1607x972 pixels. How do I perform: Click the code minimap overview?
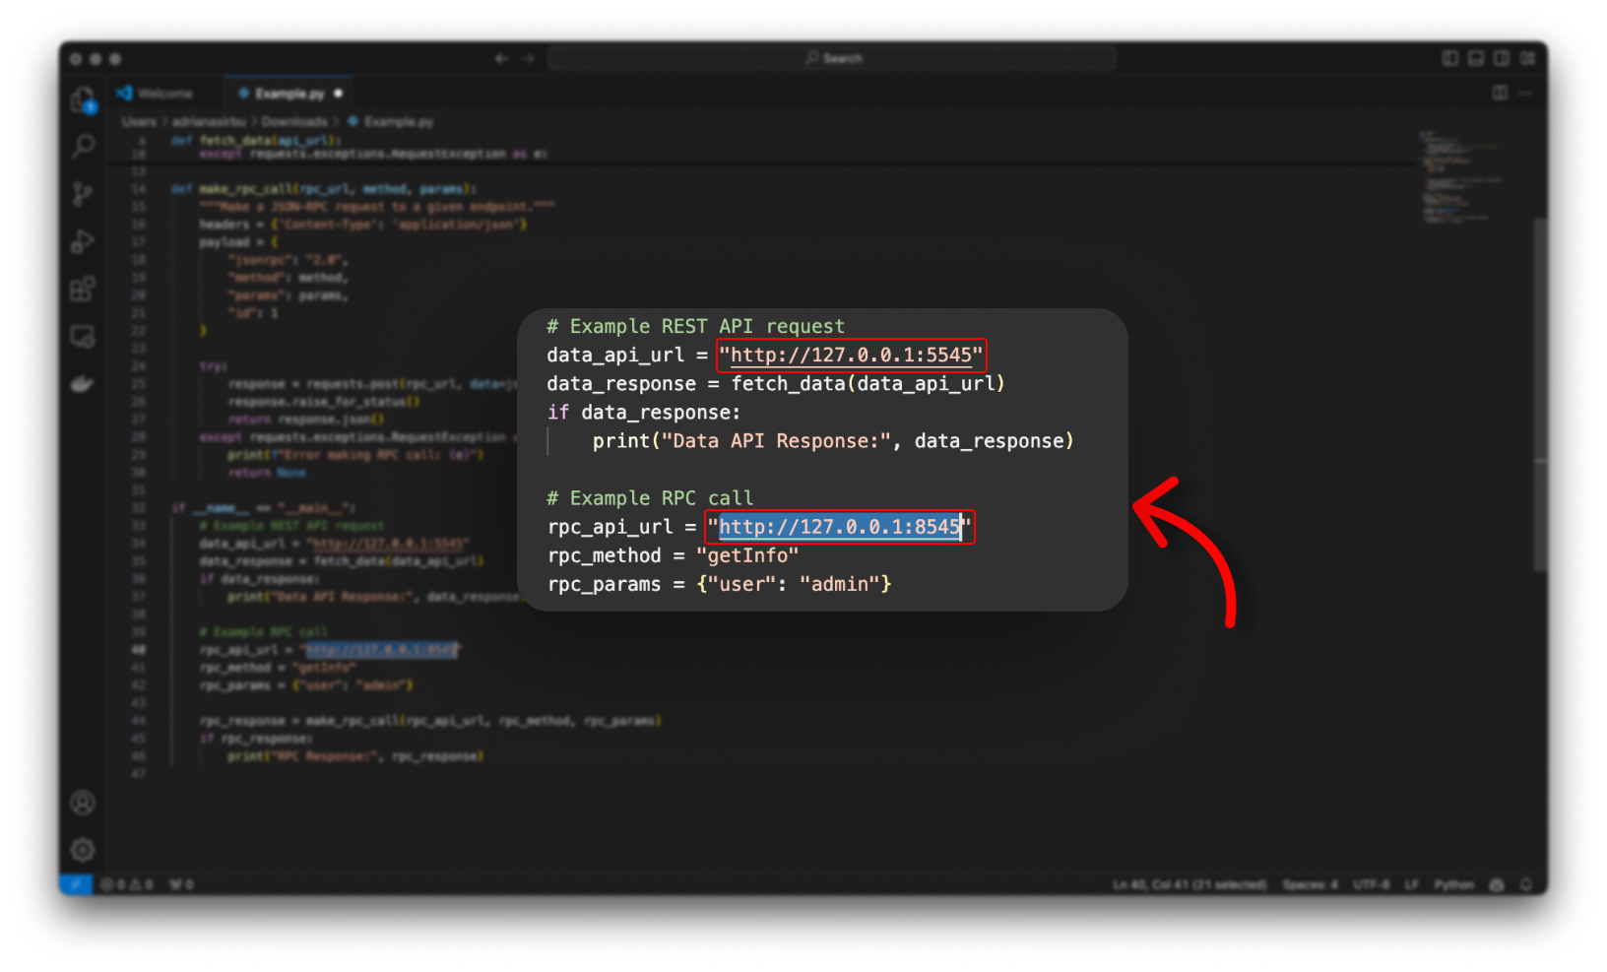[x=1462, y=177]
